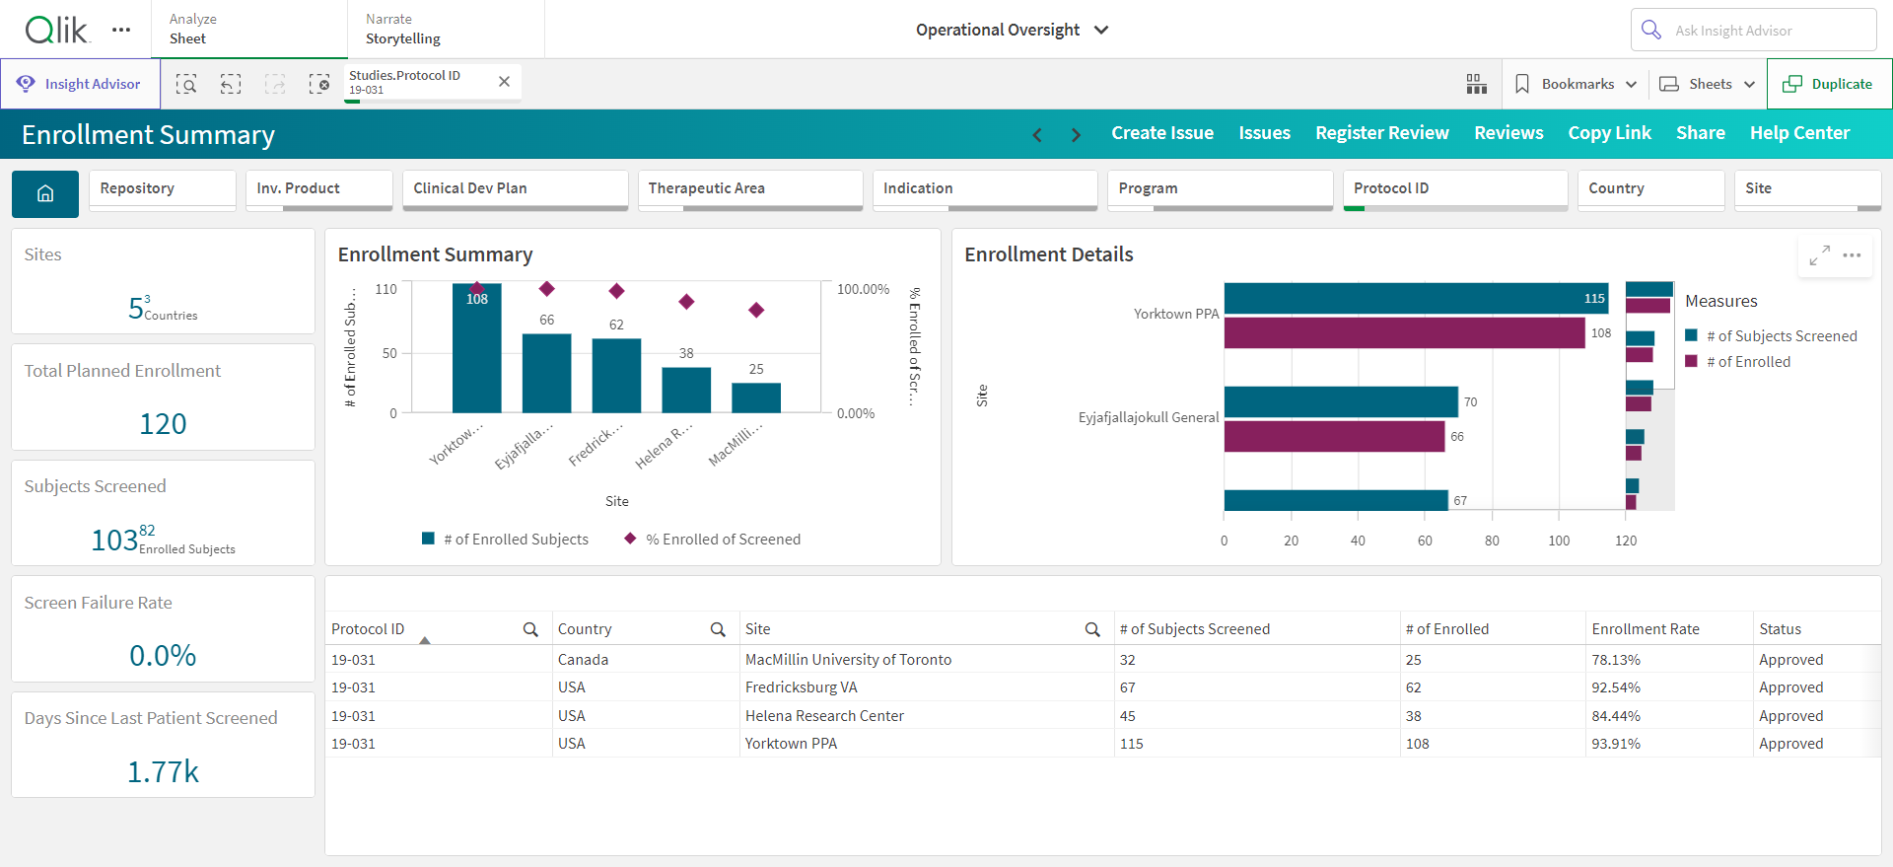Open the selections grid tool icon
Viewport: 1893px width, 867px height.
point(1476,84)
